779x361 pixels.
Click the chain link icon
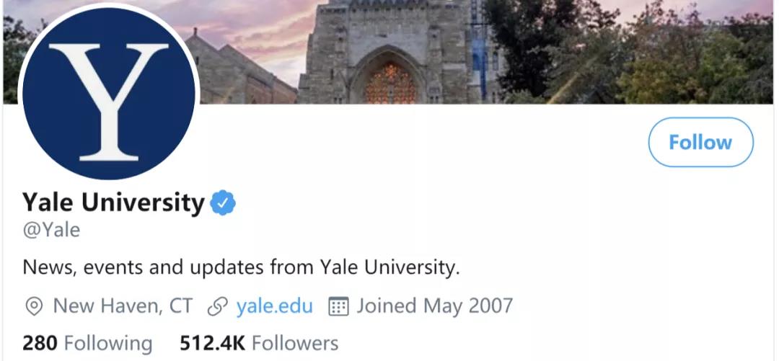217,306
